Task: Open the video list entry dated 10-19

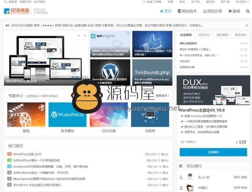Action: tap(188, 44)
